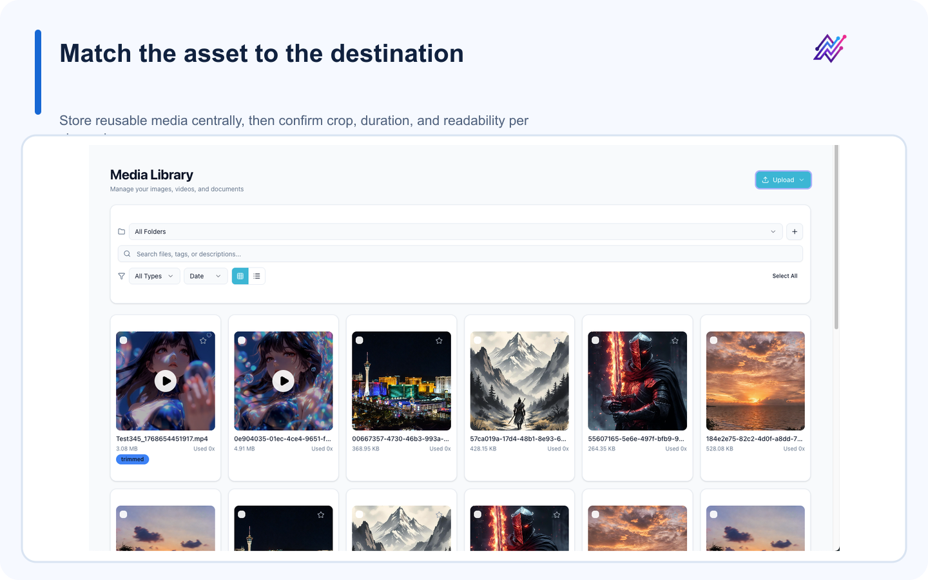Image resolution: width=928 pixels, height=580 pixels.
Task: Click the 528.08 KB file size
Action: click(x=719, y=449)
